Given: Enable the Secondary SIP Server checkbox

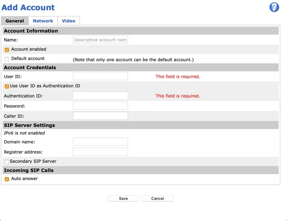Looking at the screenshot, I should 7,162.
